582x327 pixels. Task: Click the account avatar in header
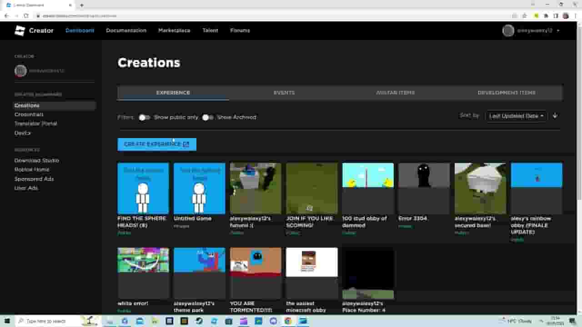point(508,30)
